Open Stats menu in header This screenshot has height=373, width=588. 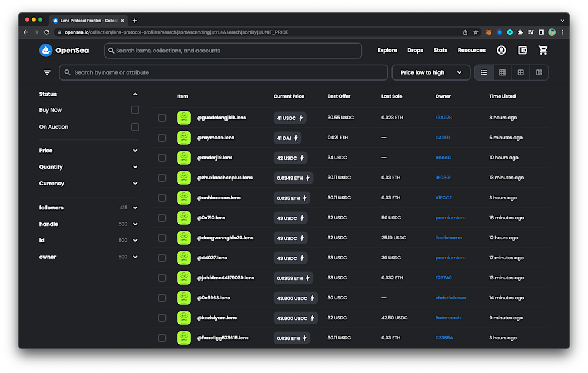(440, 50)
